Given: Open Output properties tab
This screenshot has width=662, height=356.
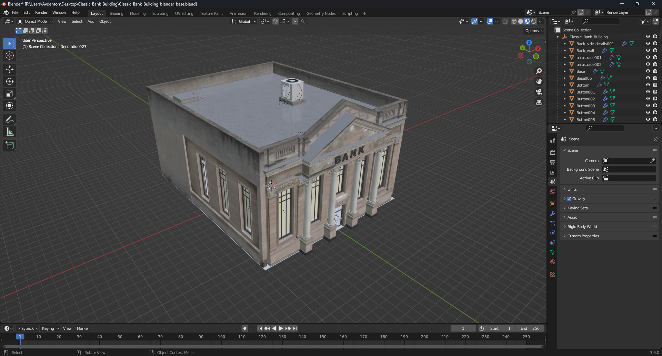Looking at the screenshot, I should coord(553,162).
